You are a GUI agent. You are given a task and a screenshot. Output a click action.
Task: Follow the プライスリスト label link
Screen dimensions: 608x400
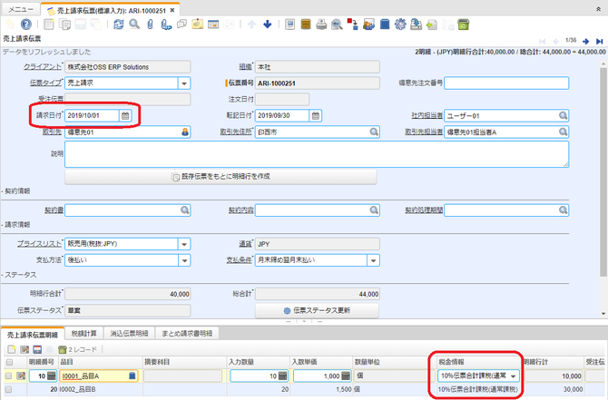click(x=39, y=244)
